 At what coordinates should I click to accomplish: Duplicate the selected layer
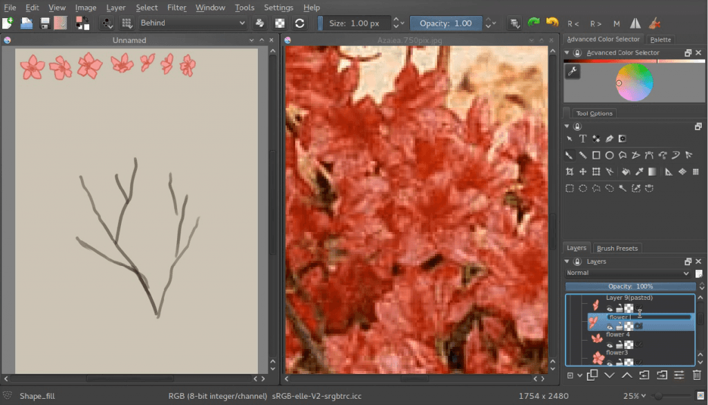click(x=592, y=374)
